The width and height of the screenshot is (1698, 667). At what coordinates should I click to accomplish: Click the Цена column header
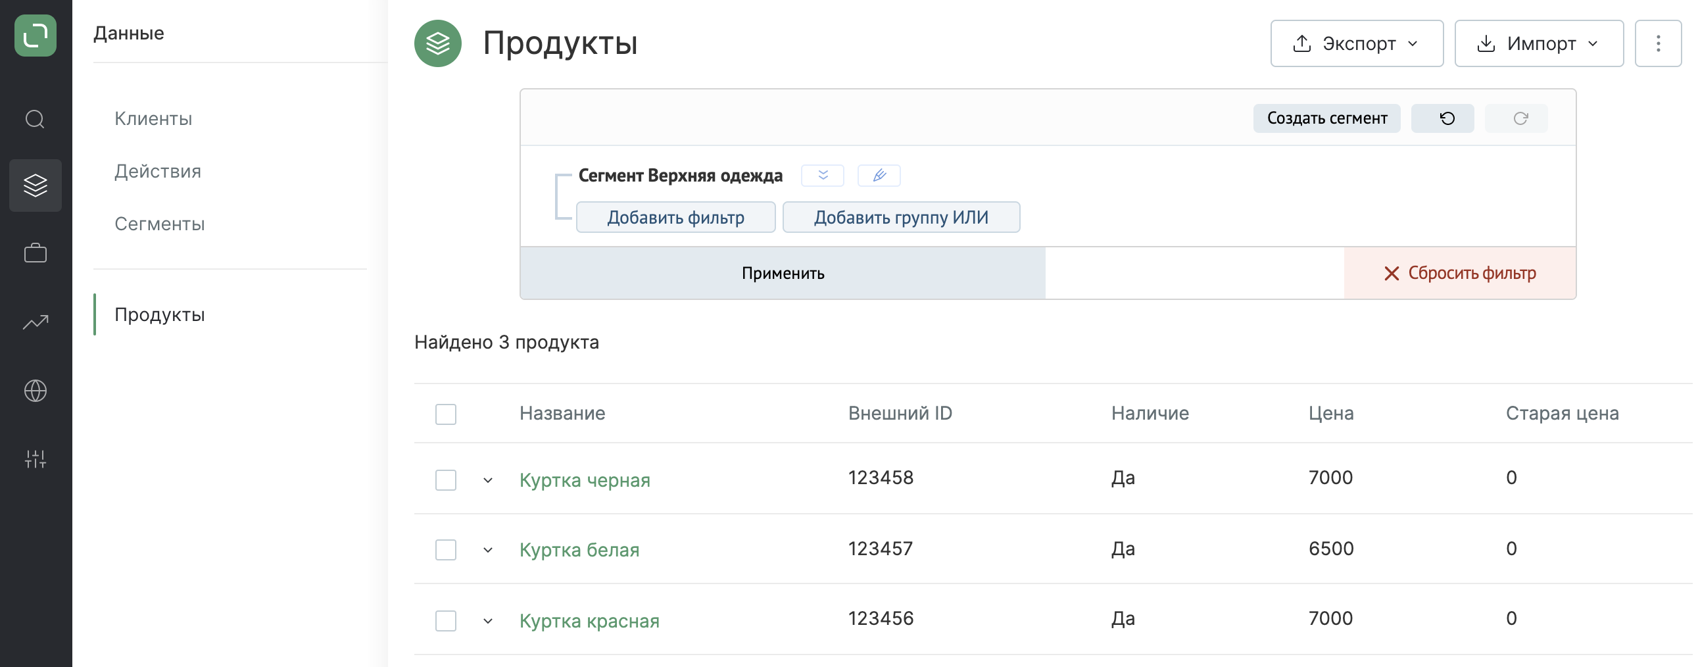click(1331, 413)
